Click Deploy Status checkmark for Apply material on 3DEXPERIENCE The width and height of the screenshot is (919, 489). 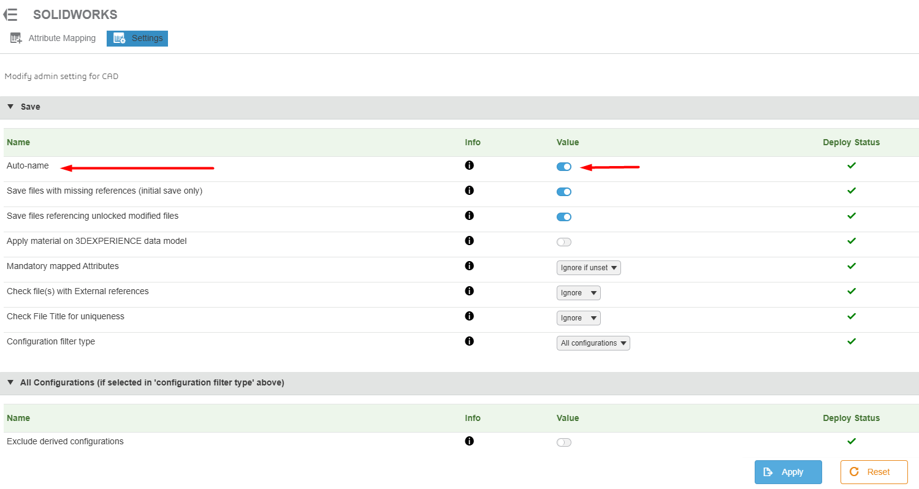(851, 241)
